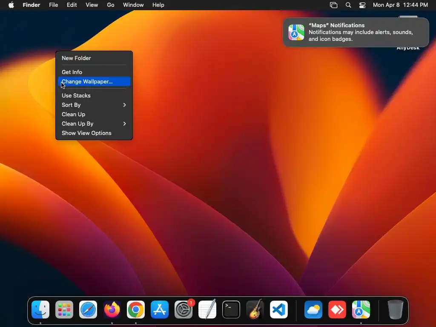Enable Use Stacks from context menu
The width and height of the screenshot is (436, 327).
[x=94, y=95]
